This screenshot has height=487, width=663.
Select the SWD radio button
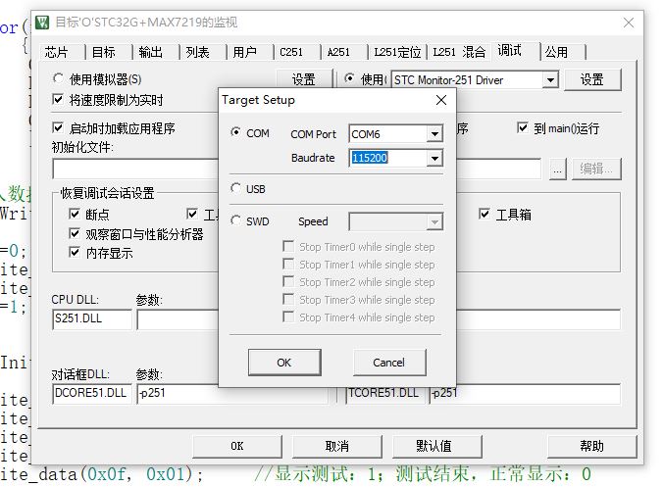[x=235, y=220]
